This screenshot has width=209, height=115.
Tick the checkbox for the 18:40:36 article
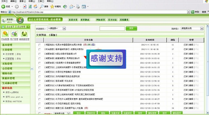tap(40, 49)
